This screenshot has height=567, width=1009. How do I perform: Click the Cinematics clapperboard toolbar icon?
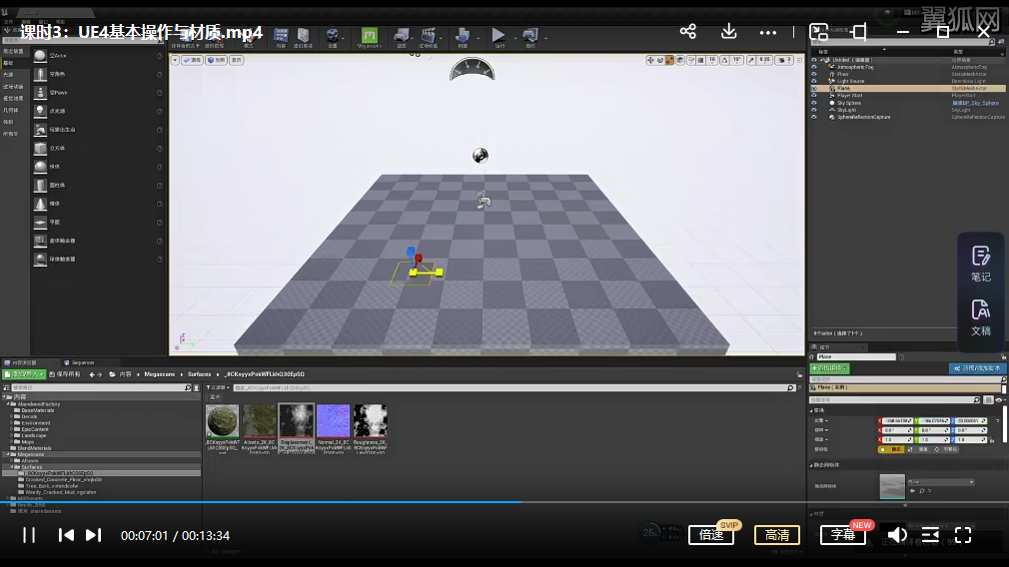(x=429, y=37)
